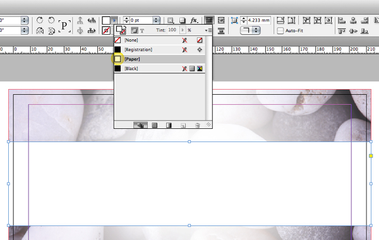Screen dimensions: 379x240
Task: Click the dotted selection frame icon
Action: click(x=171, y=20)
